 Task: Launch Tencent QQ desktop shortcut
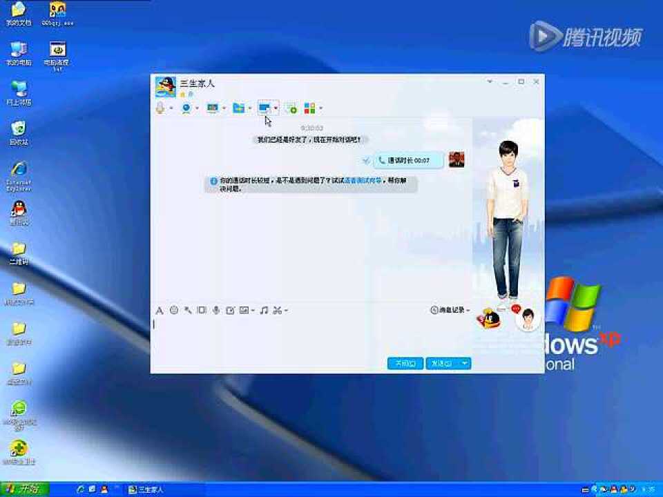click(19, 213)
